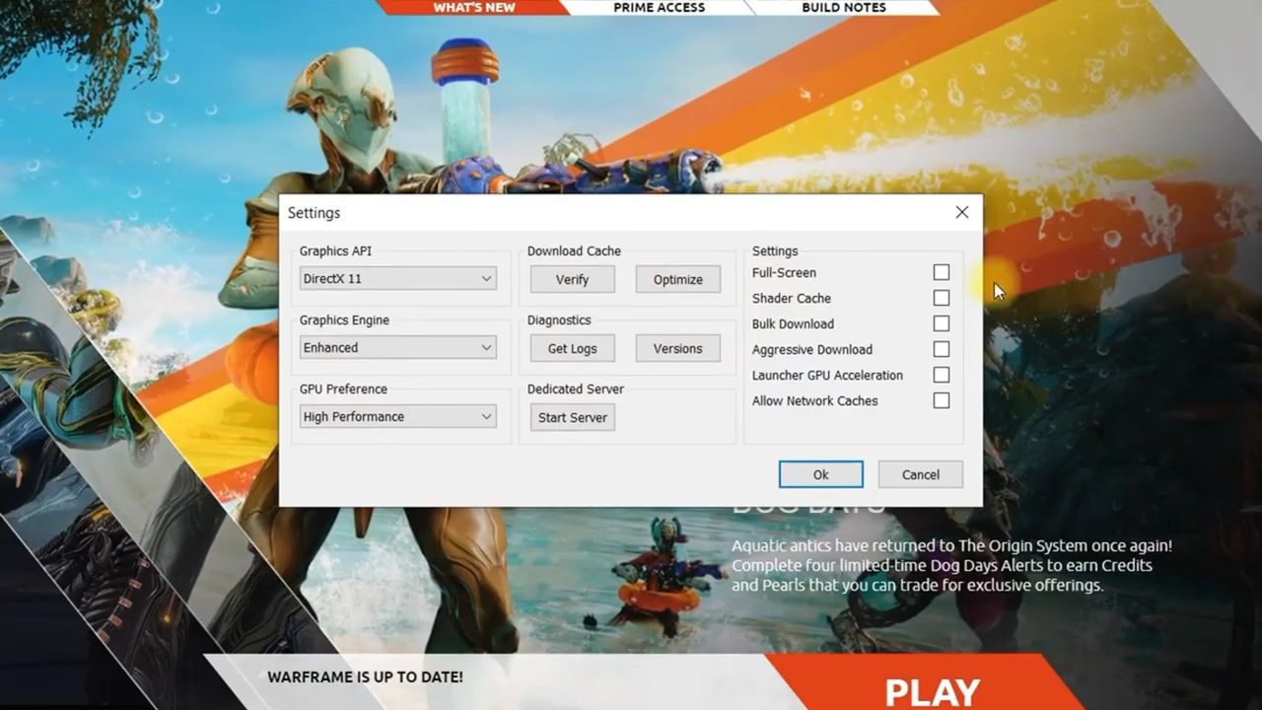Screen dimensions: 1262x710
Task: Expand the GPU Preference dropdown
Action: 397,417
